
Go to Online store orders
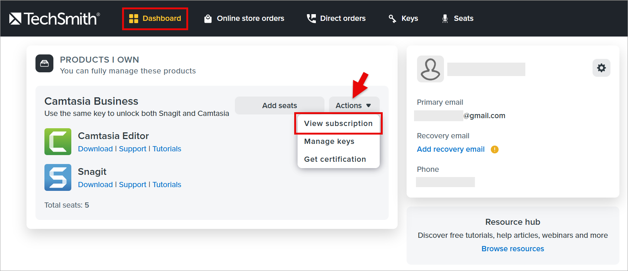pos(244,19)
